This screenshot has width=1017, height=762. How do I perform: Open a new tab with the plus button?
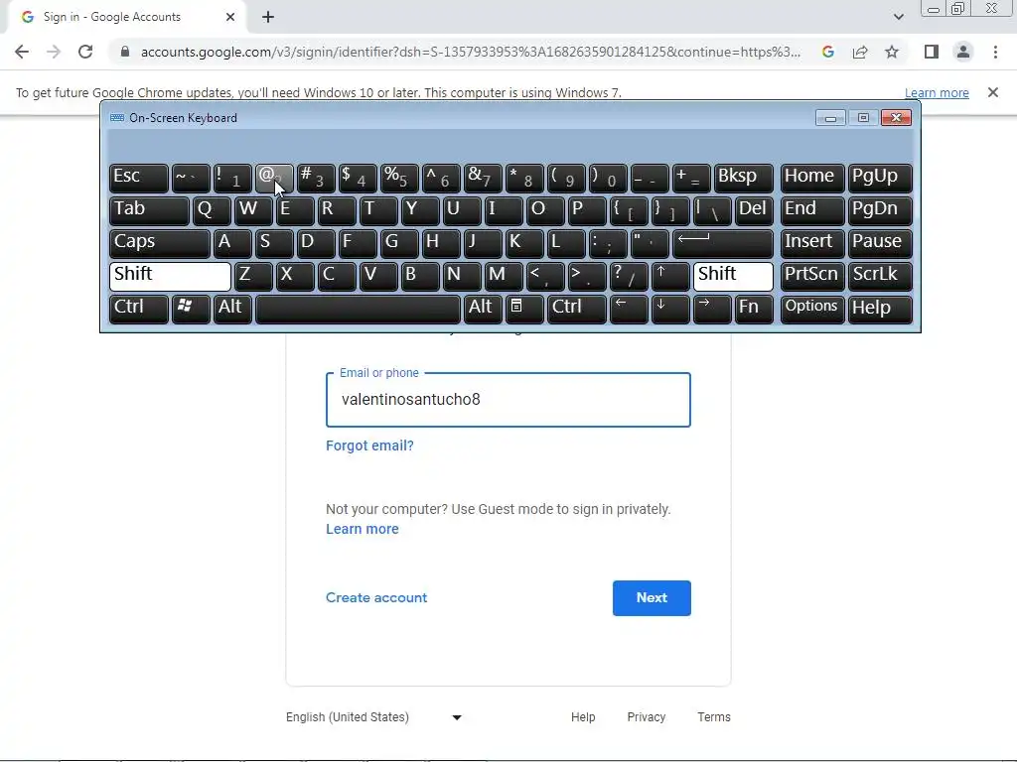coord(268,17)
